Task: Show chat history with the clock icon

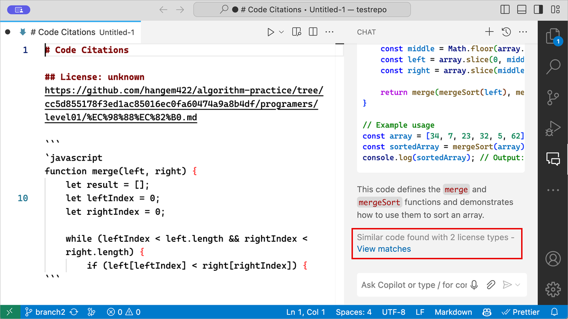Action: 506,32
